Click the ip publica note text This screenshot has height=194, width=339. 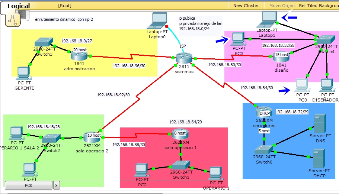click(187, 18)
